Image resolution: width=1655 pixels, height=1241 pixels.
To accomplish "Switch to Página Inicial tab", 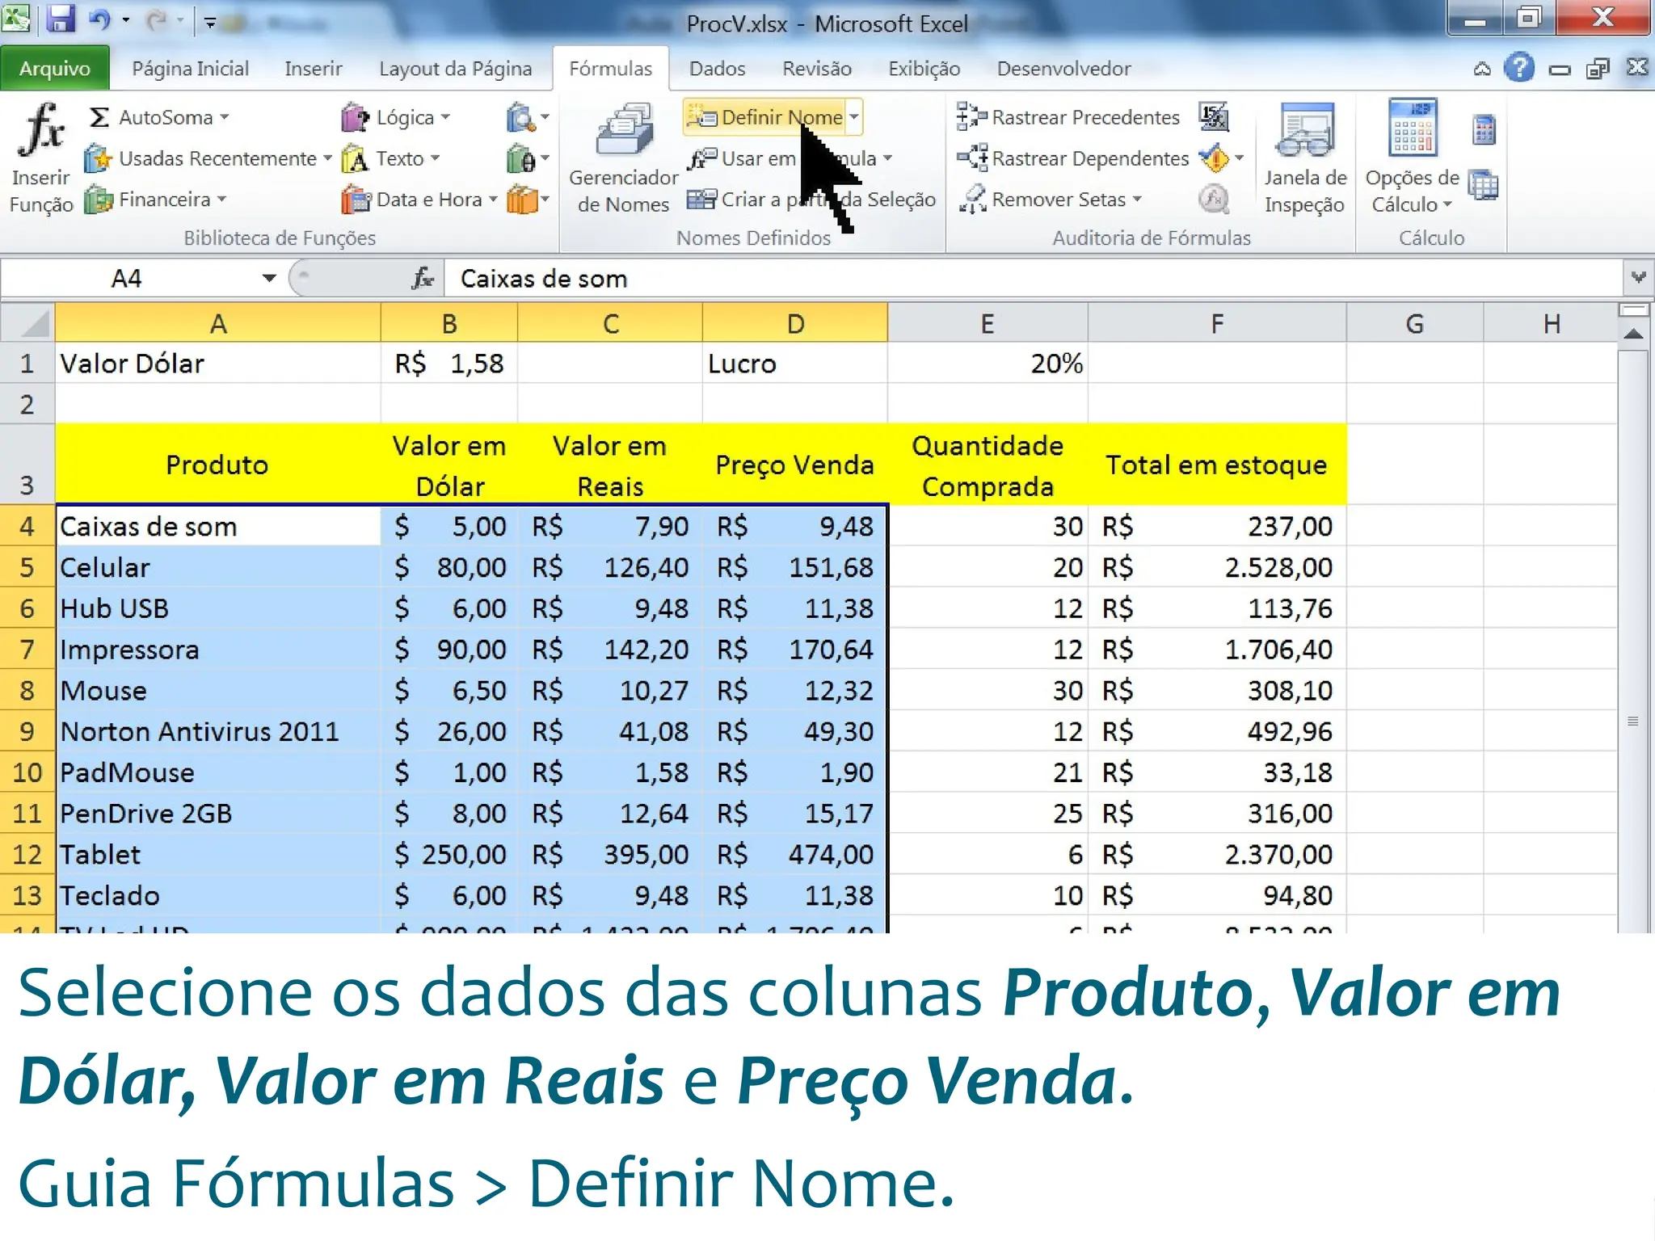I will coord(190,69).
